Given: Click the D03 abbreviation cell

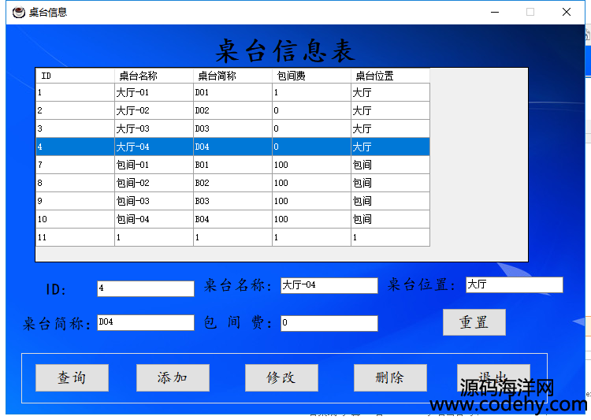Looking at the screenshot, I should coord(232,128).
